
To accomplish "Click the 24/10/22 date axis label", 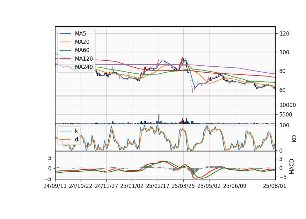I will (81, 186).
